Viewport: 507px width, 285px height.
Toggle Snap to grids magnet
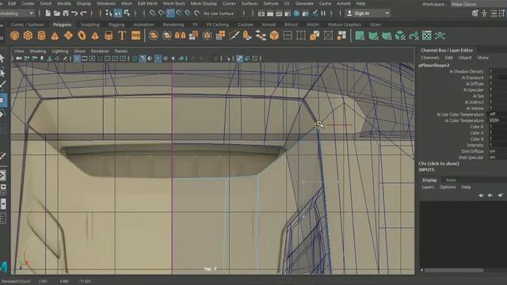click(x=152, y=13)
